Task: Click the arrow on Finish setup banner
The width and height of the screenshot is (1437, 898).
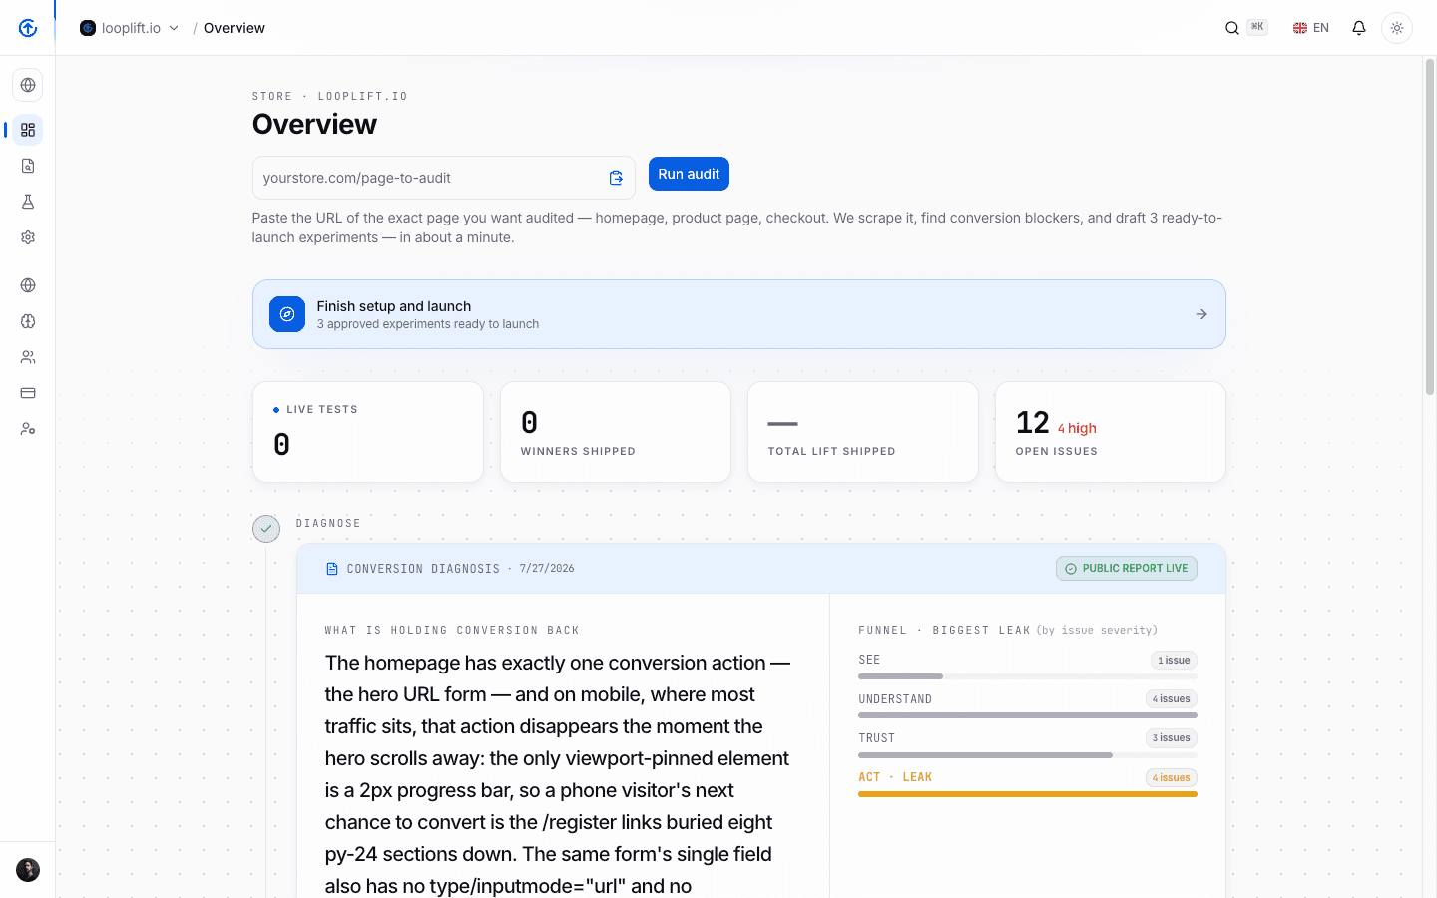Action: [1201, 314]
